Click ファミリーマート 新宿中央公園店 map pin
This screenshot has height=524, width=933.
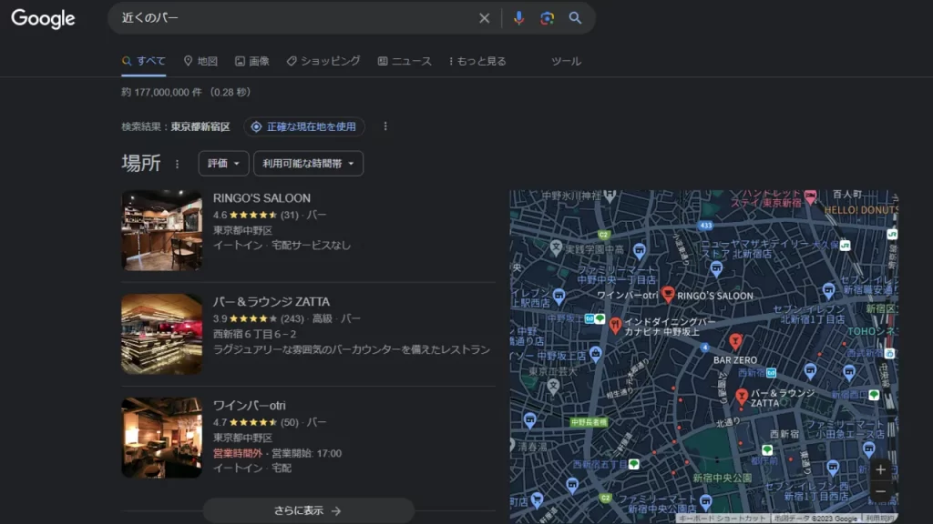(706, 501)
